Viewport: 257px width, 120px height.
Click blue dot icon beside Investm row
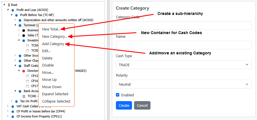24,41
